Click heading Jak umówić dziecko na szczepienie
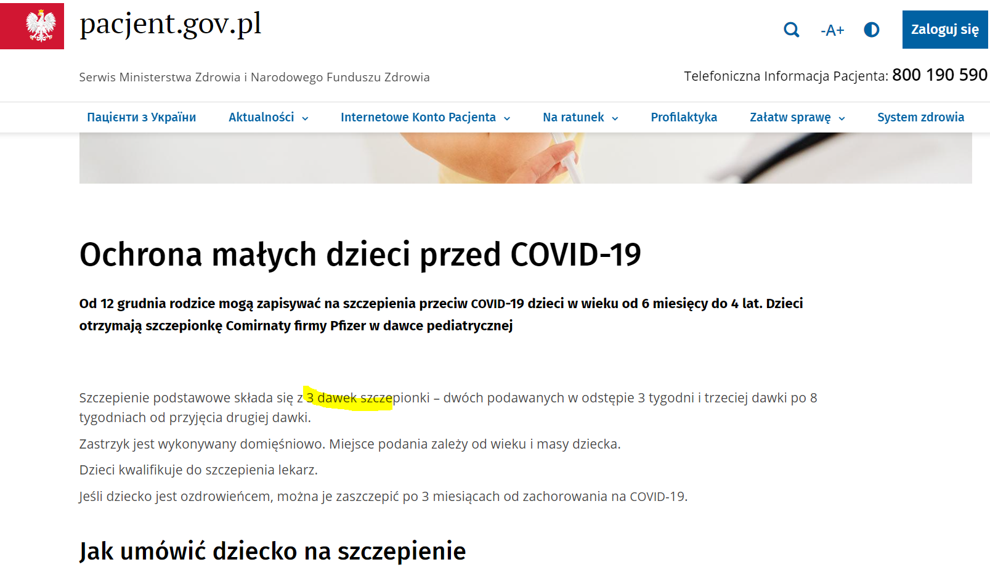This screenshot has width=990, height=570. tap(272, 551)
